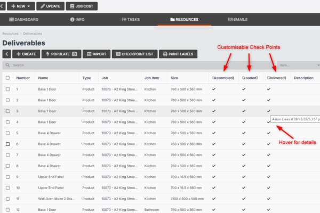Click the search magnifier icon
The image size is (320, 213).
point(7,65)
